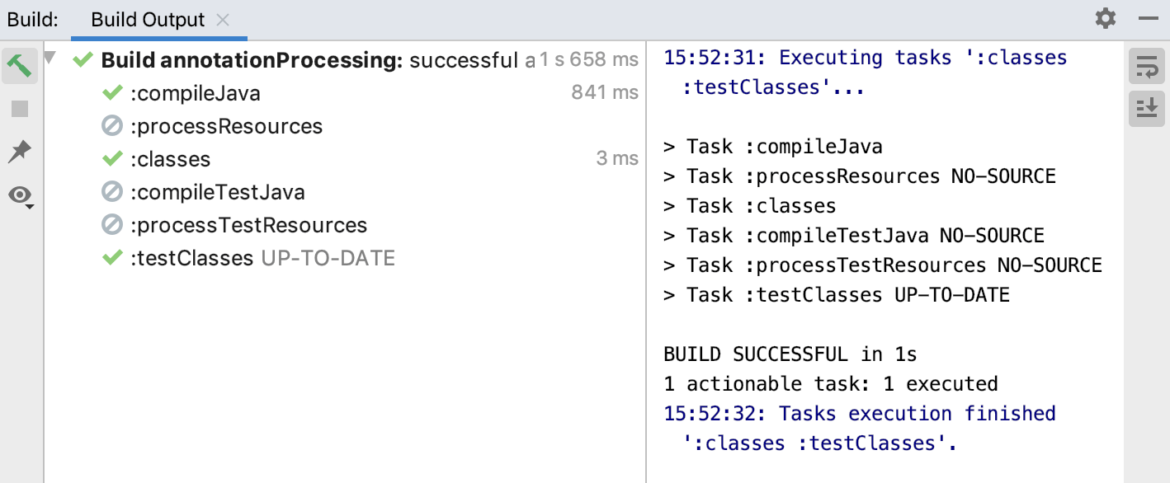
Task: Toggle soft-wrap in the build console
Action: tap(1147, 66)
